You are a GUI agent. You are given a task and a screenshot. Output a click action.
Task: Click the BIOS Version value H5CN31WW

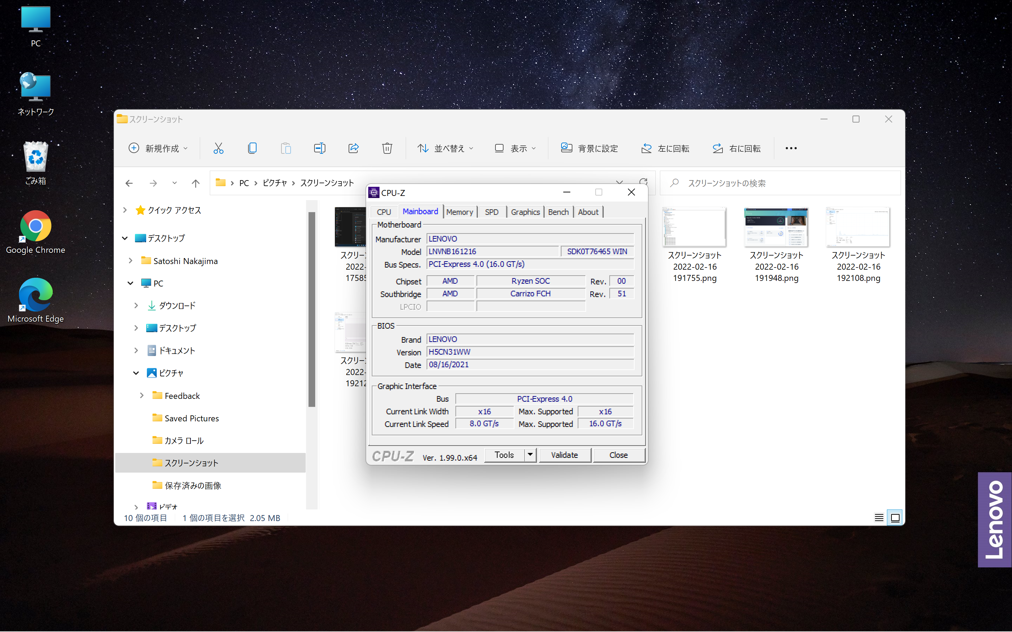pos(530,352)
